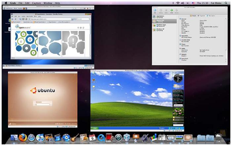Click the Windows XP Start button
The width and height of the screenshot is (232, 145).
(95, 128)
